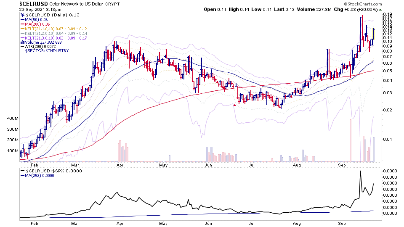
Task: Click the 0.08 price axis label
Action: point(388,51)
